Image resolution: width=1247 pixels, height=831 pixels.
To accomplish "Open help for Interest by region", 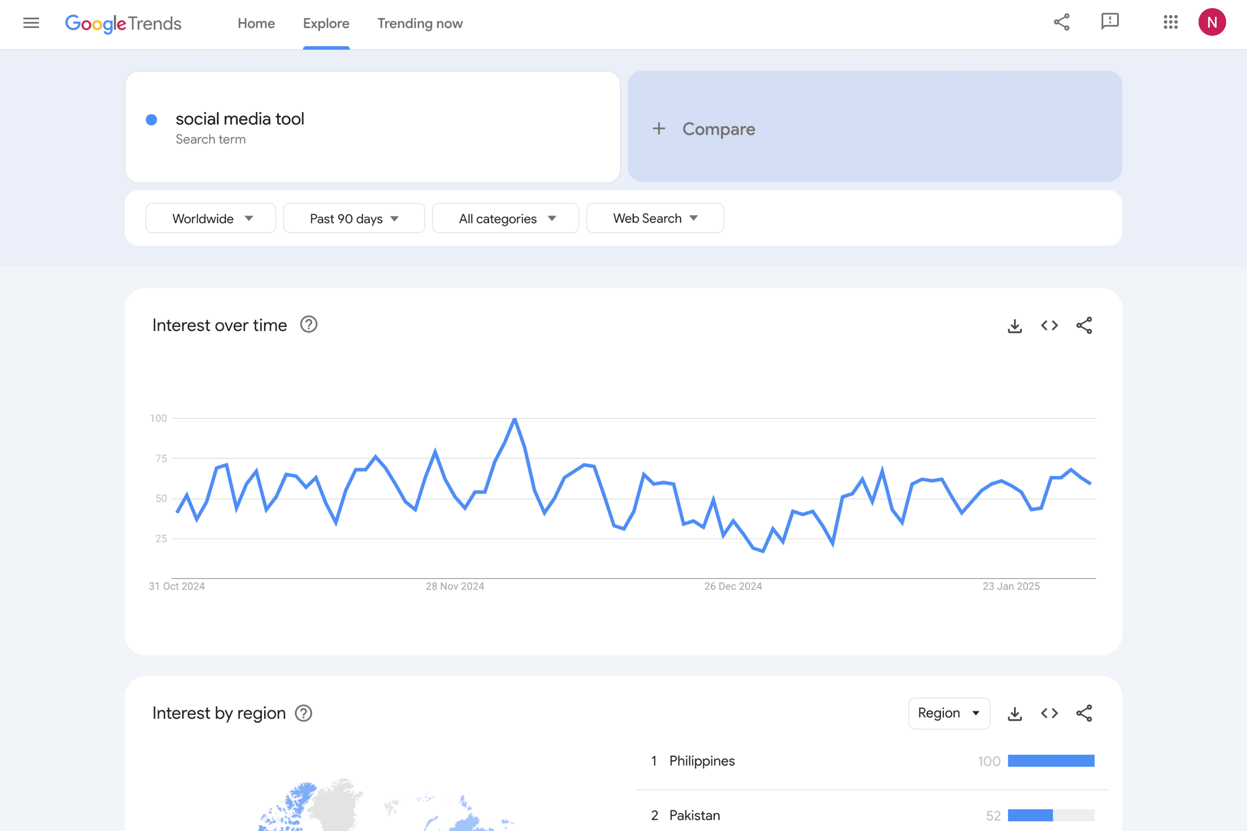I will (x=303, y=713).
